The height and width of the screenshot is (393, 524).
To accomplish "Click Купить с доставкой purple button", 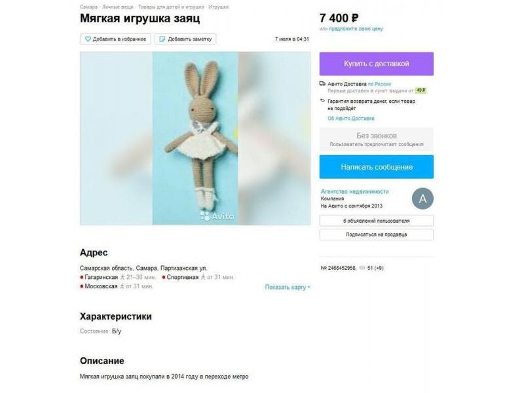I will [x=376, y=64].
